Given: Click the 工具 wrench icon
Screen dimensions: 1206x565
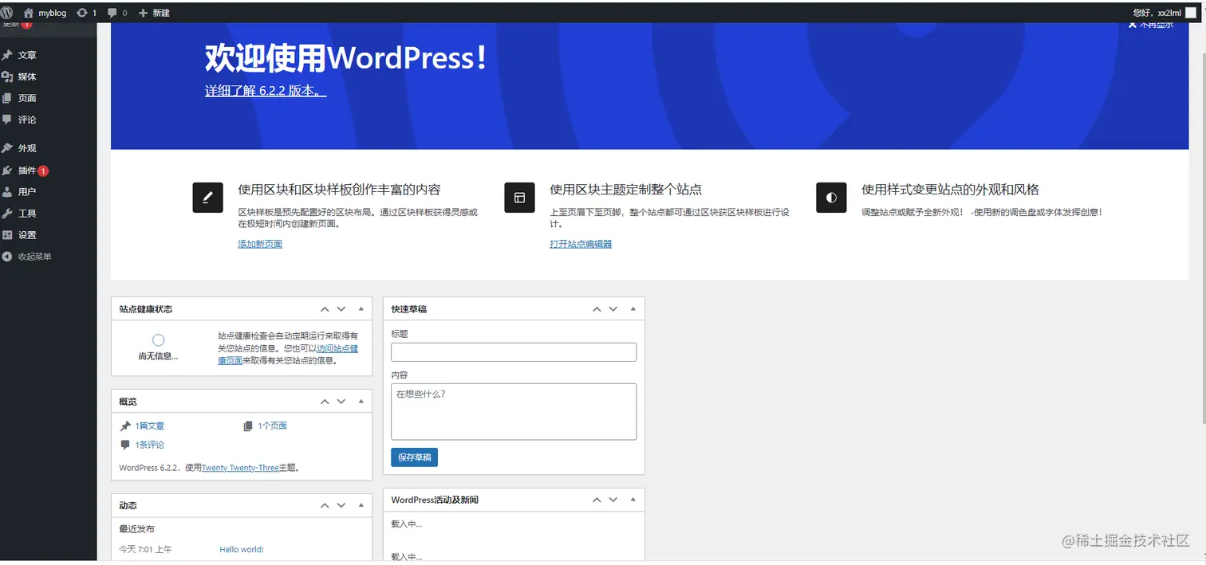Looking at the screenshot, I should pyautogui.click(x=7, y=214).
